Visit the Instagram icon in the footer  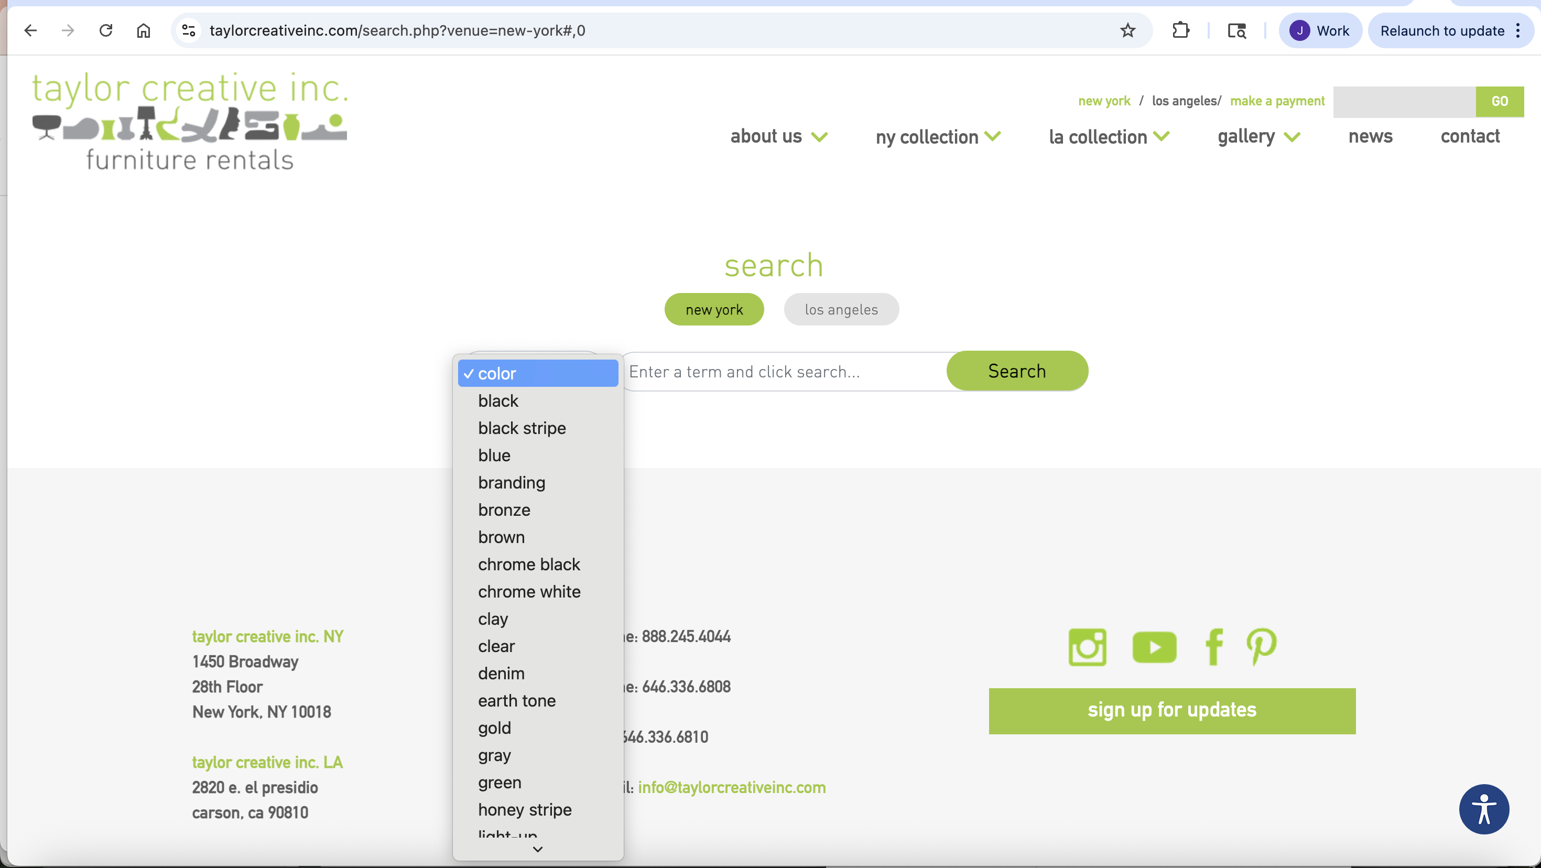1087,647
